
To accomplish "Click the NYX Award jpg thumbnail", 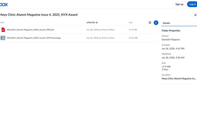I will pos(3,38).
